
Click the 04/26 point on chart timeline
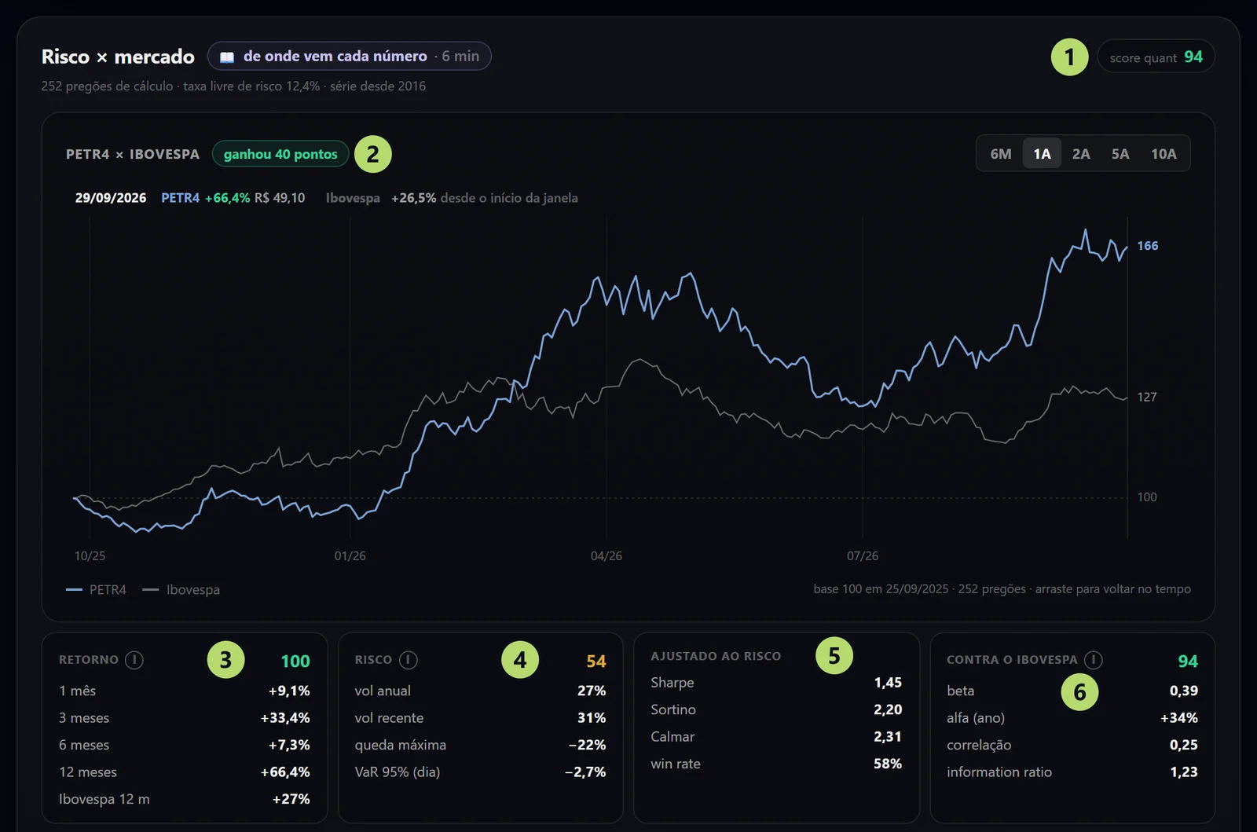click(606, 556)
